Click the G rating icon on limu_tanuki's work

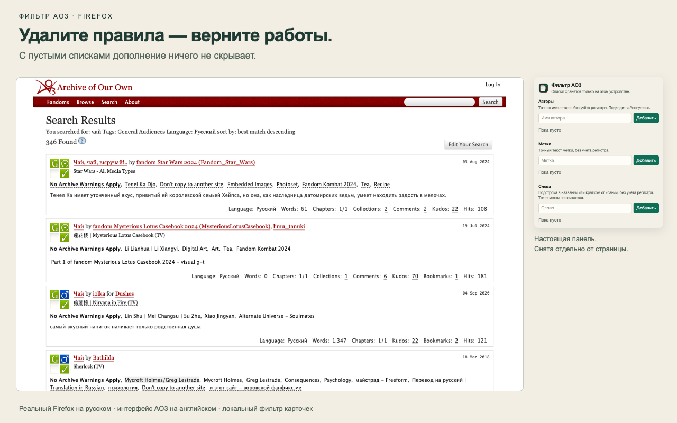pos(55,227)
